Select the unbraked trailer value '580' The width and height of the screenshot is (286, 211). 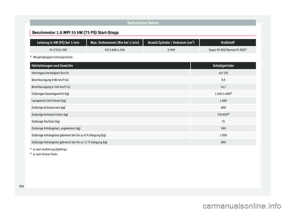point(223,128)
